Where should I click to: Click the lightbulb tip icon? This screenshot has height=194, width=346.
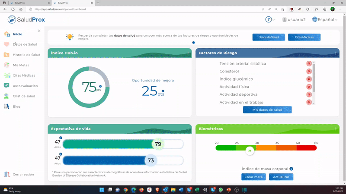pyautogui.click(x=70, y=37)
